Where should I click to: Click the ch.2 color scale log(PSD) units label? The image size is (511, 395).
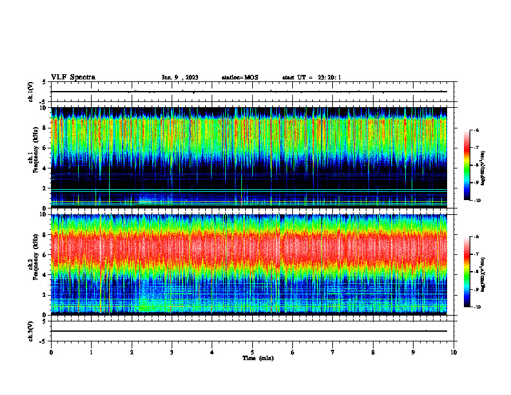(483, 274)
